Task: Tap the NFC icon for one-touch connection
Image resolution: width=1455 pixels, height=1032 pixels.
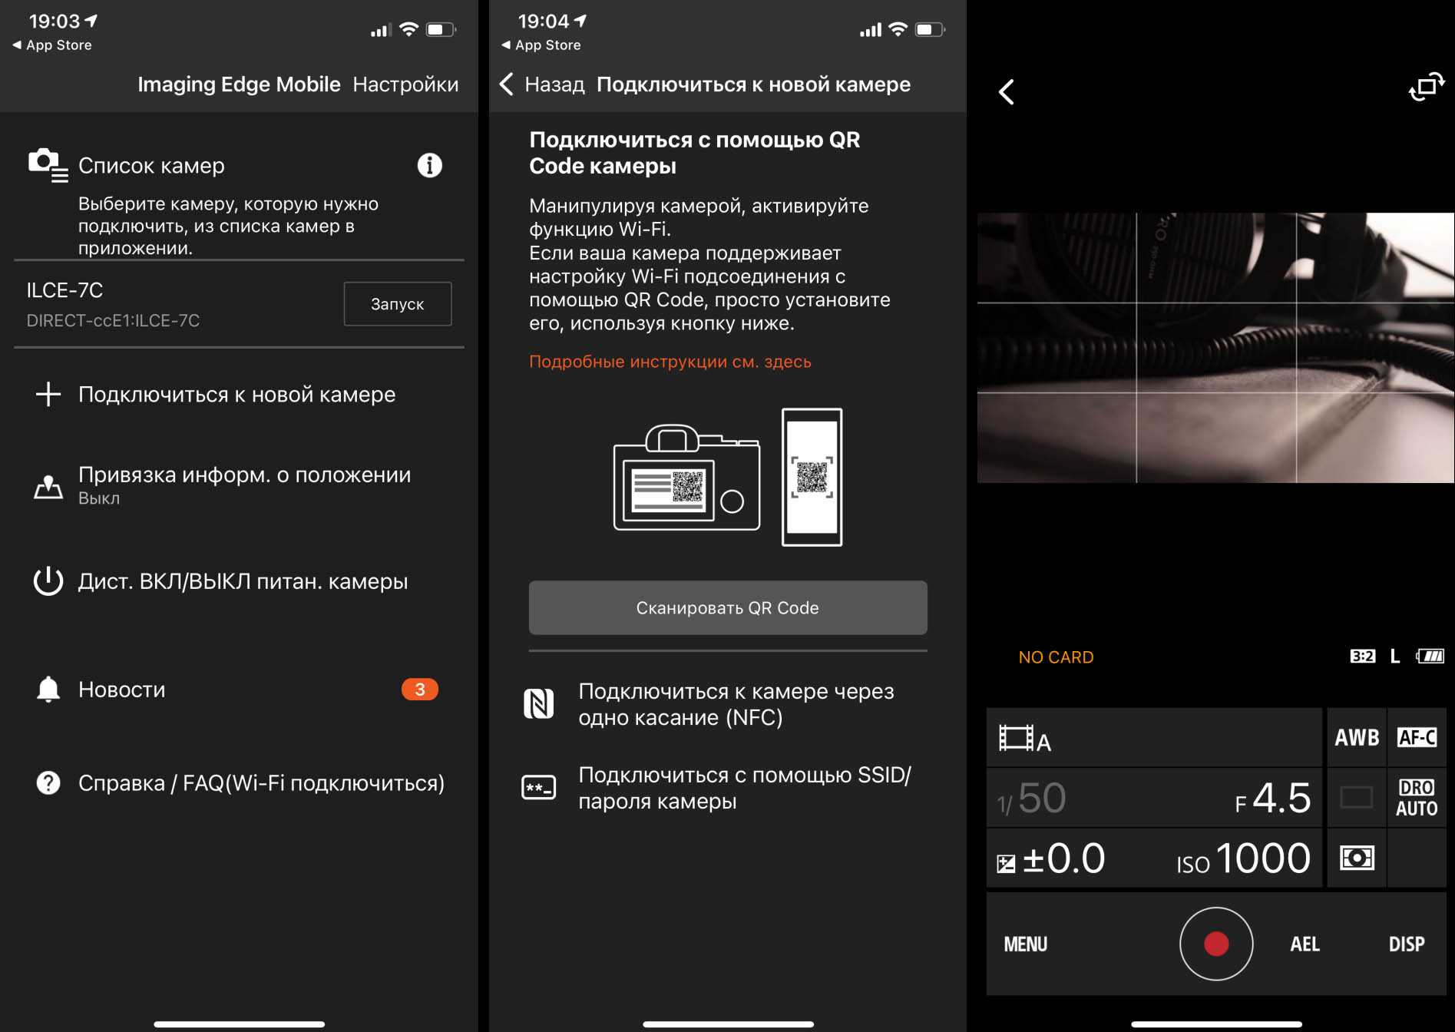Action: click(539, 703)
